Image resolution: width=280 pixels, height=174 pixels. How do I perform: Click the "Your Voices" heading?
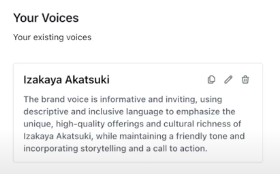[46, 18]
